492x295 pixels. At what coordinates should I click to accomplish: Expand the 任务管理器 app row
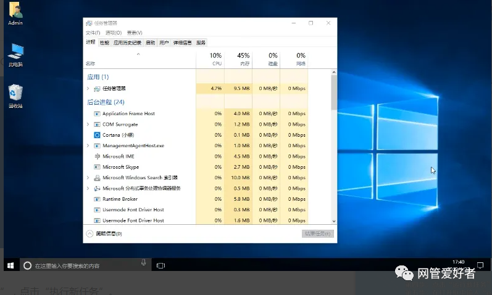coord(88,89)
